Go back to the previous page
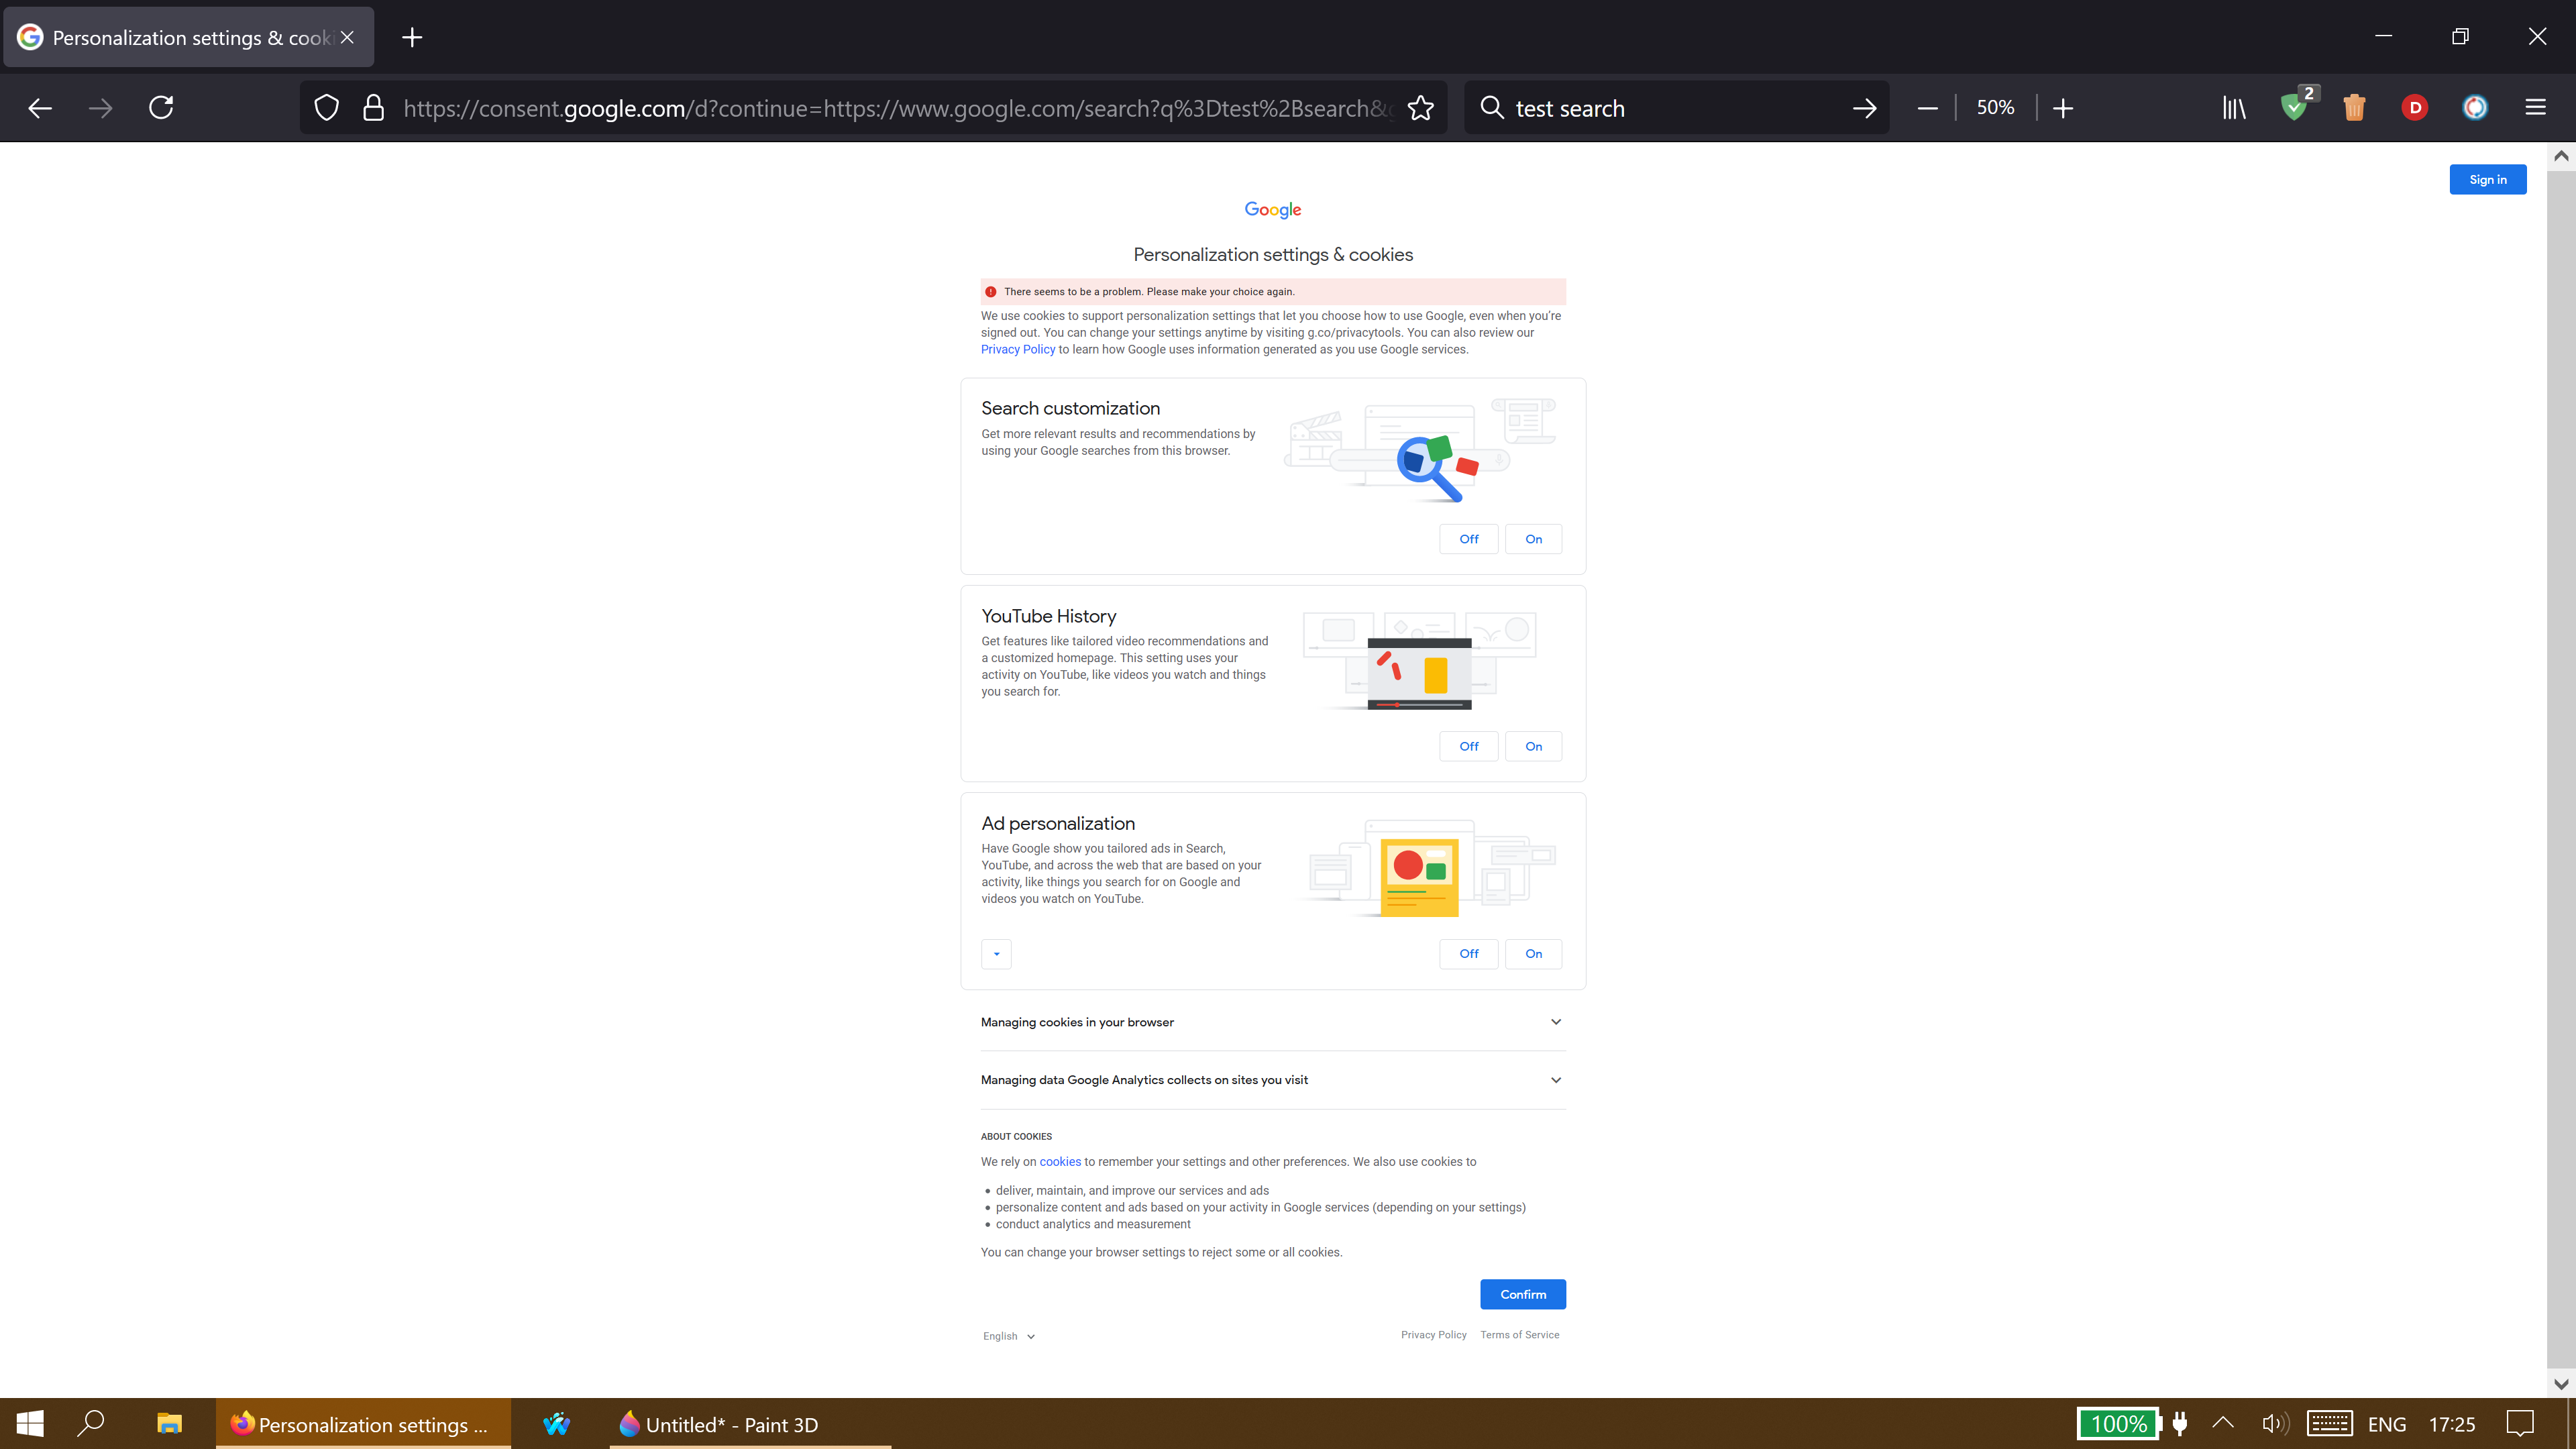 40,108
